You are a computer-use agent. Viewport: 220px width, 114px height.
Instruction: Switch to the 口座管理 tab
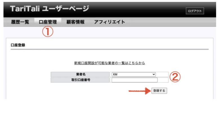click(48, 22)
